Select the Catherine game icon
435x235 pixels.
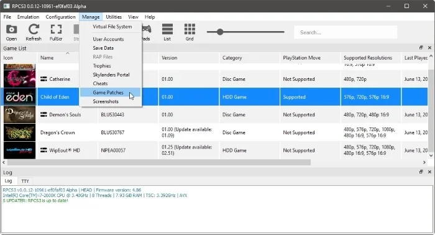click(19, 79)
